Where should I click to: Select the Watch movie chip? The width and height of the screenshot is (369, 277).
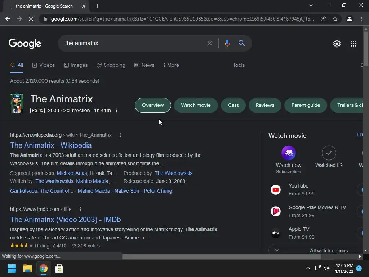tap(196, 105)
